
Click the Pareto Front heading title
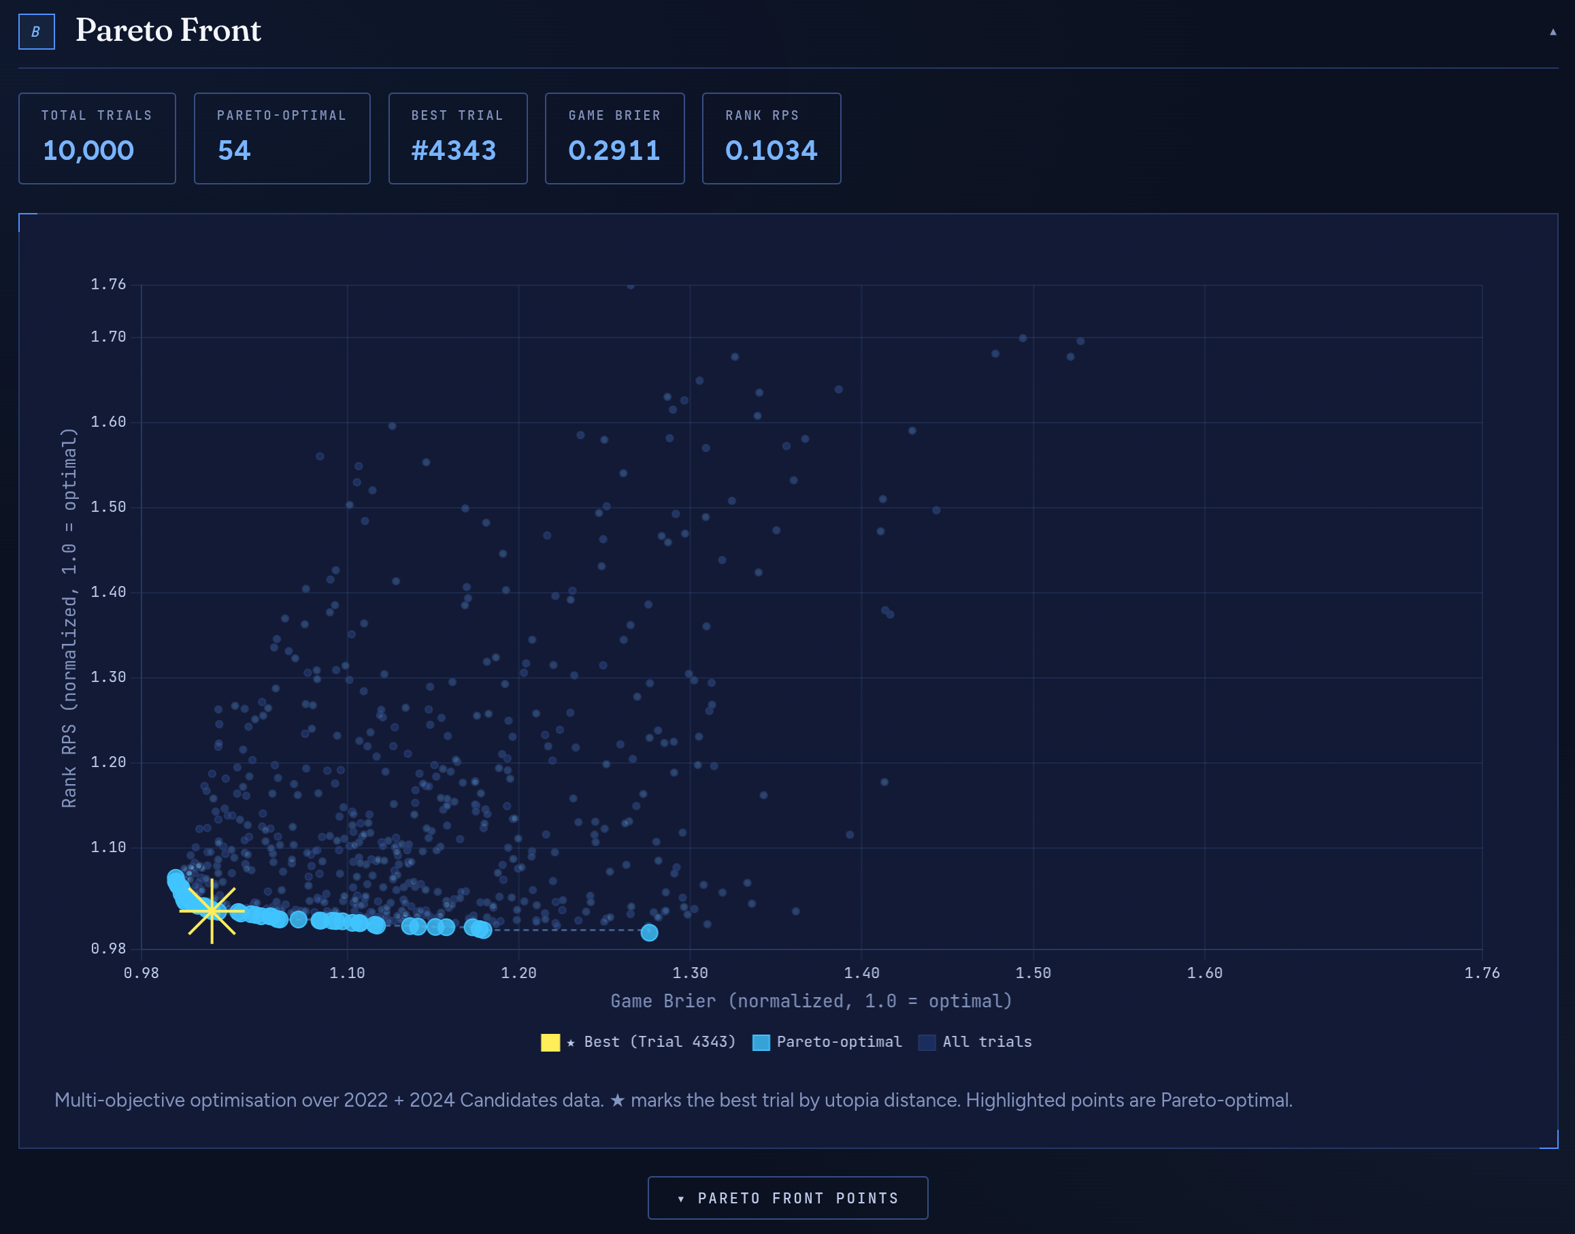tap(168, 31)
